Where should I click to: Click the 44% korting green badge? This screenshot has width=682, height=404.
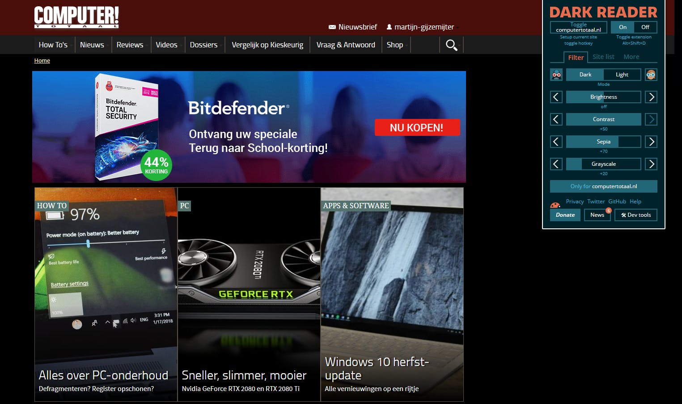pyautogui.click(x=156, y=165)
